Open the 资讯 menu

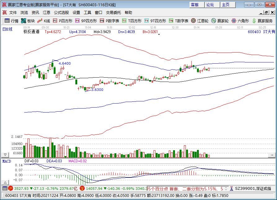35,12
